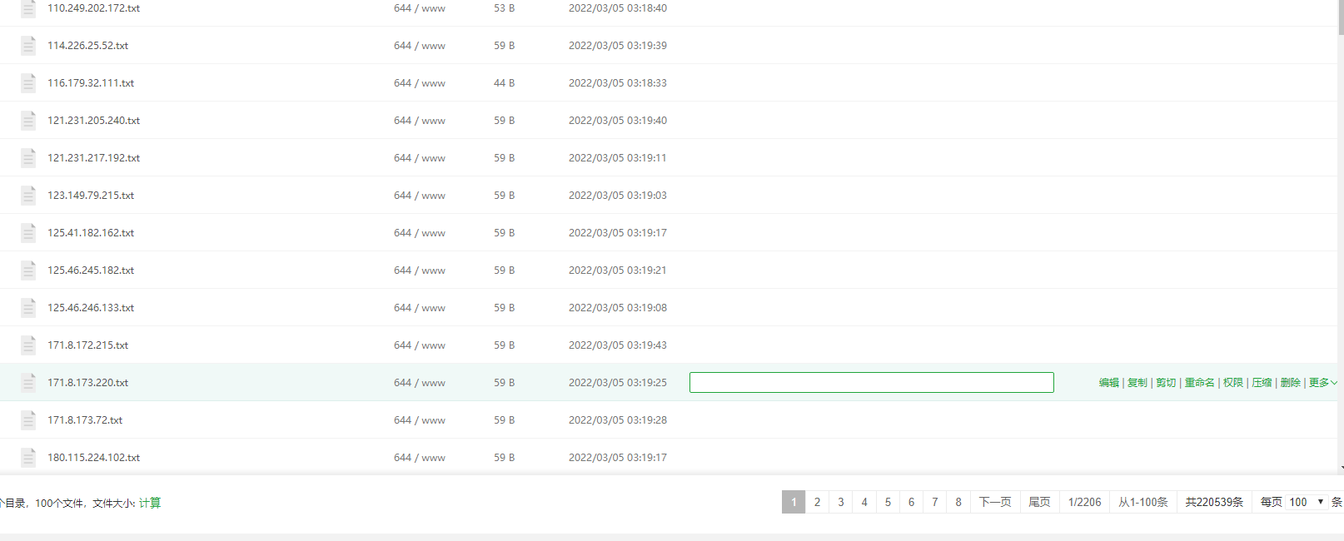Click the file icon of 171.8.173.72.txt
This screenshot has height=541, width=1344.
(x=28, y=420)
